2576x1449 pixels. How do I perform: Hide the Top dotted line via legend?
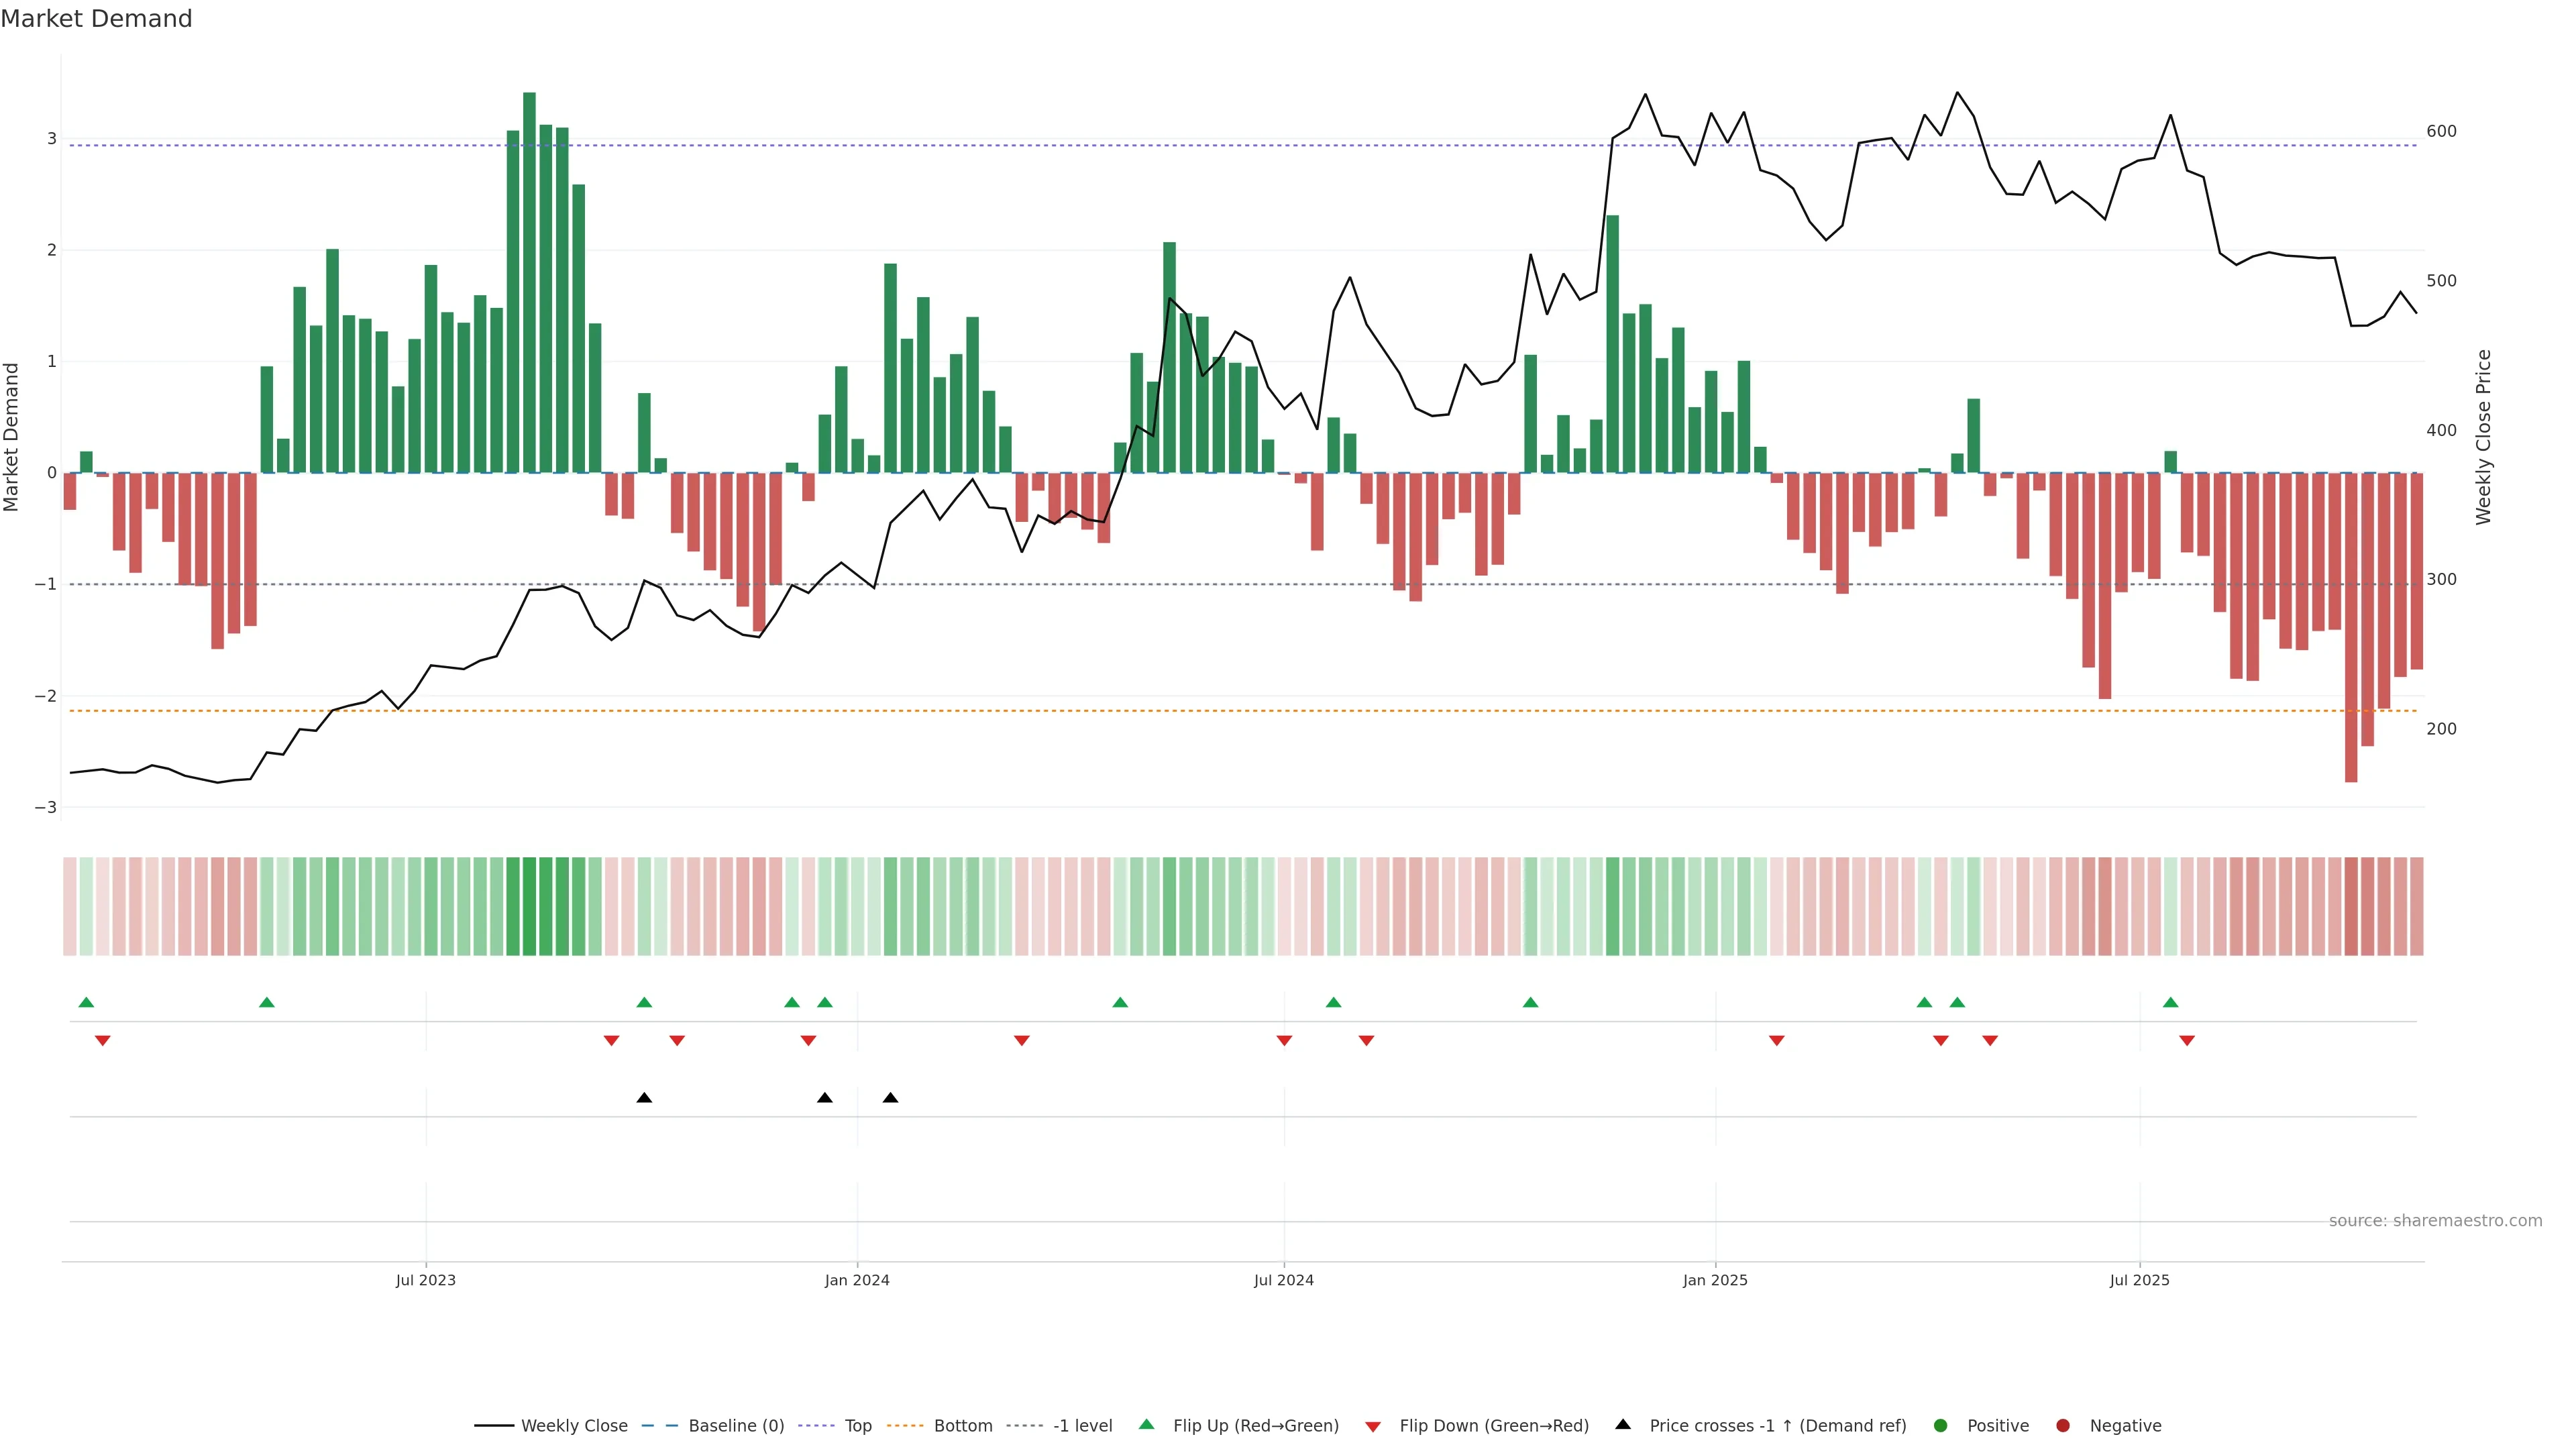857,1425
